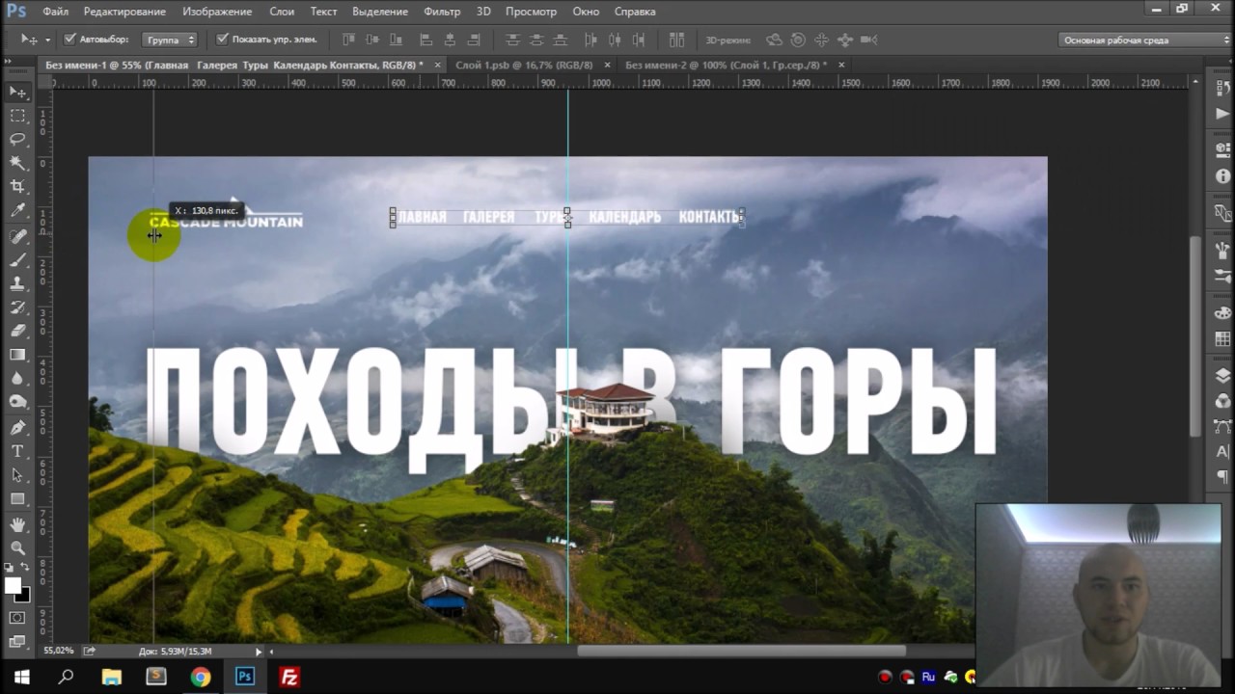
Task: Select the Hand tool
Action: [17, 524]
